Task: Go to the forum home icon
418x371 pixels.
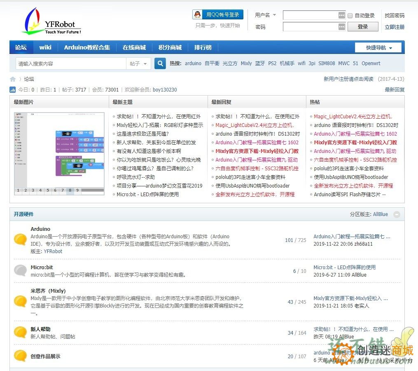Action: click(12, 79)
